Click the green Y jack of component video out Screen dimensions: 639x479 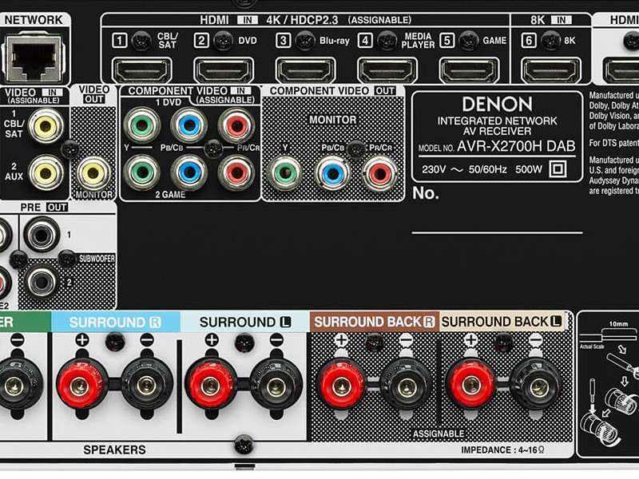[x=285, y=173]
